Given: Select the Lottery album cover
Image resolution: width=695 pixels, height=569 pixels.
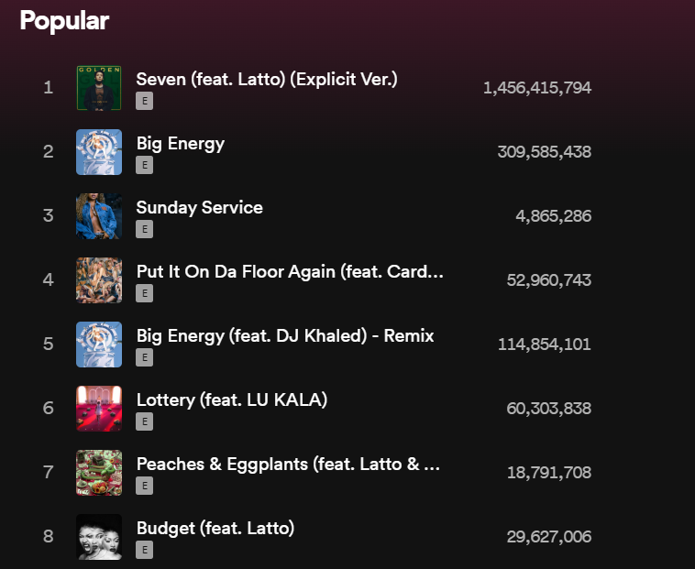Looking at the screenshot, I should [99, 409].
